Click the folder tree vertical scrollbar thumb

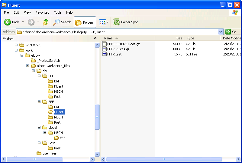[97, 117]
